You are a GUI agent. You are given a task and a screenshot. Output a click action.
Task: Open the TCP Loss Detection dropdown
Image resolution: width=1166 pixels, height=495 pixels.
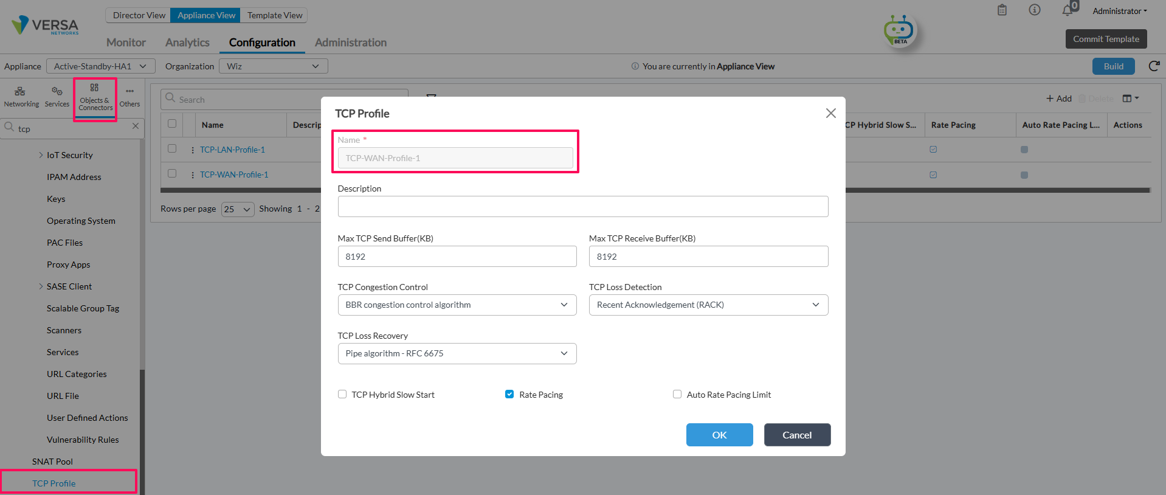click(x=708, y=305)
